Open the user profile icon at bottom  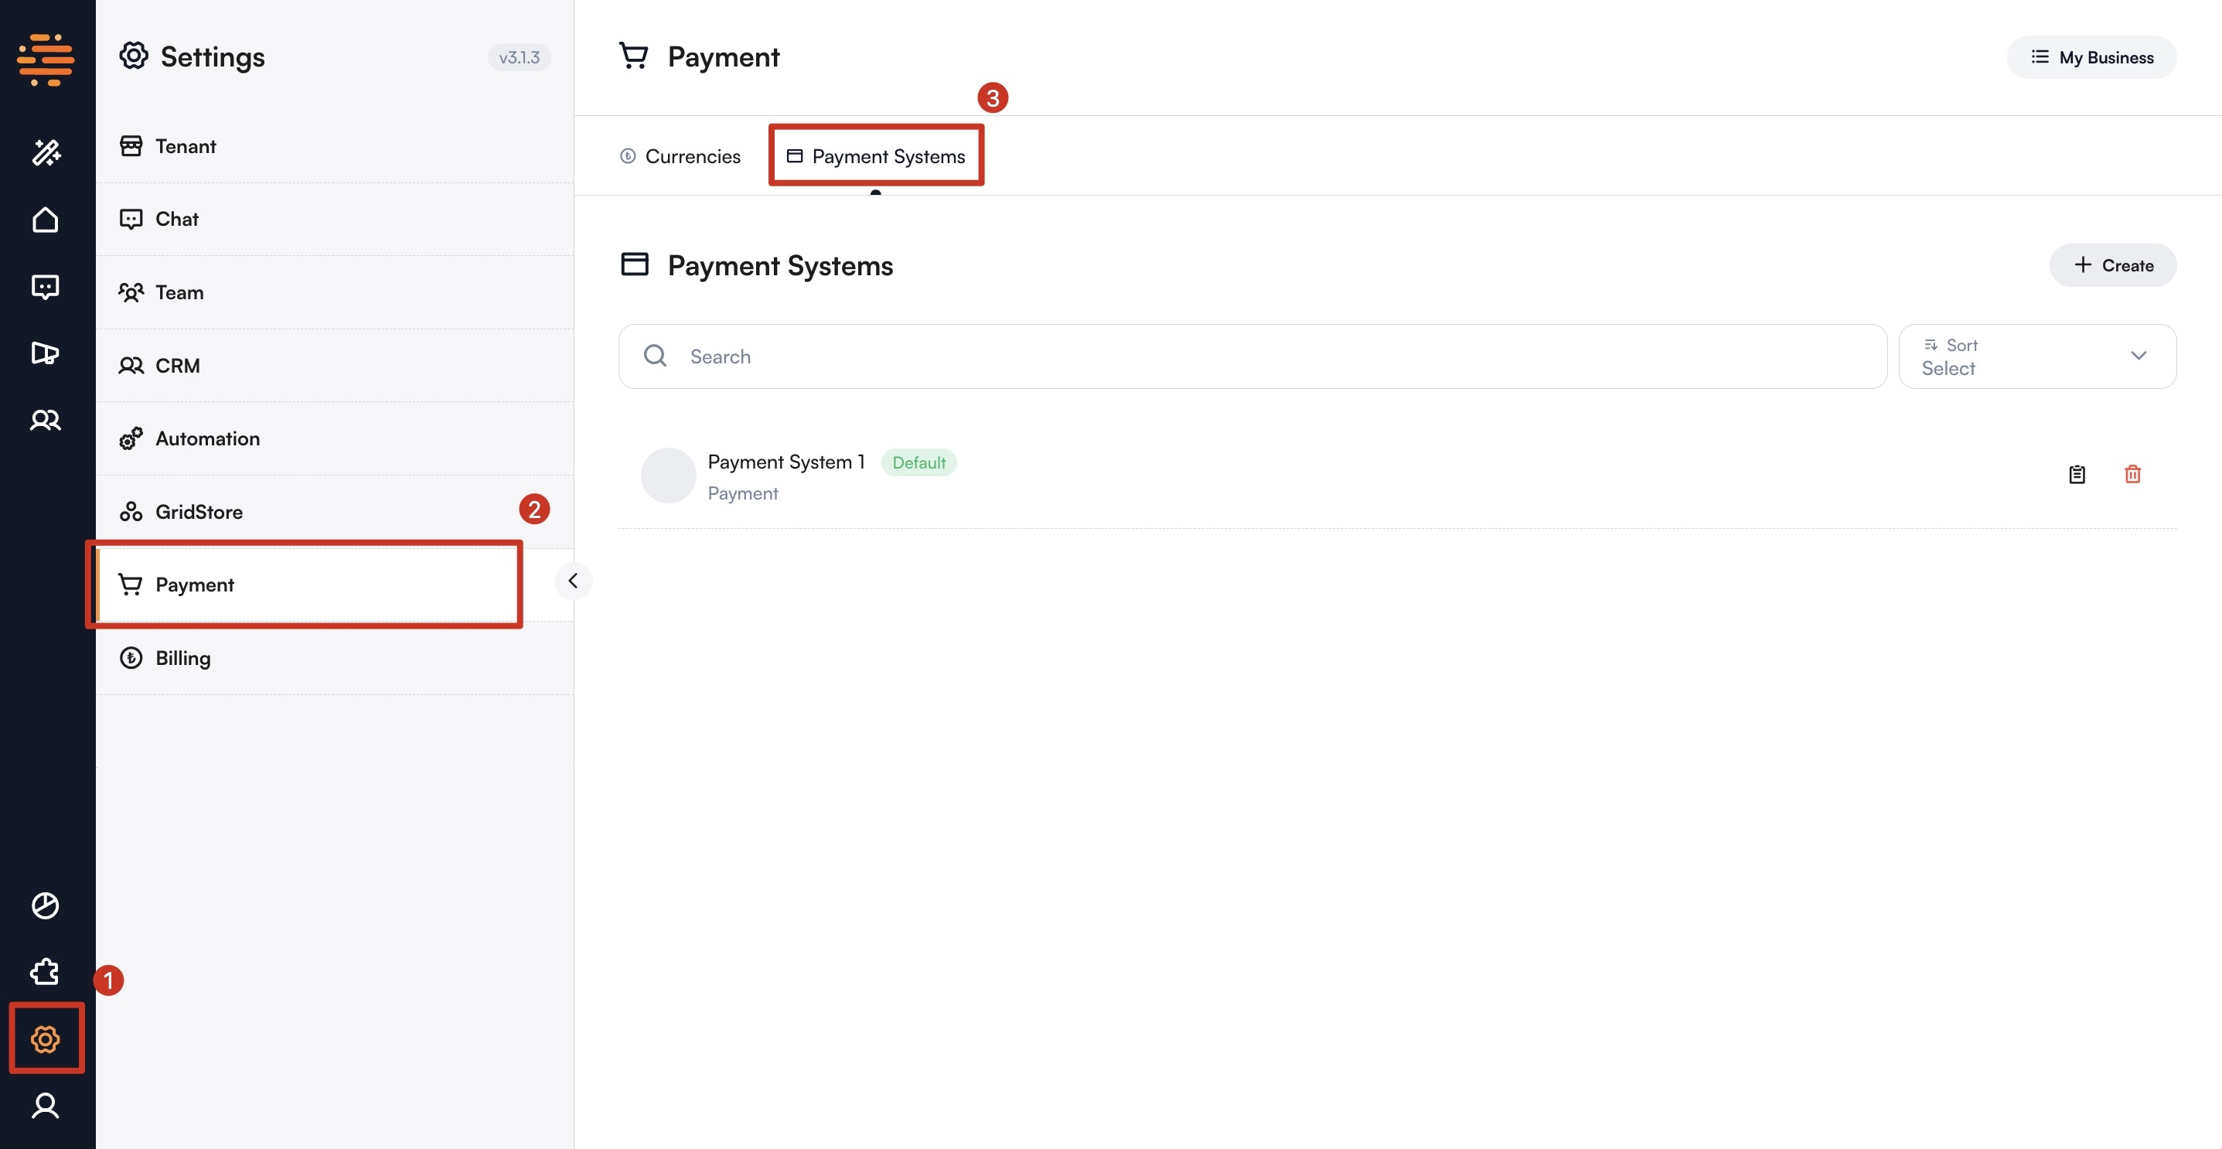[x=46, y=1105]
